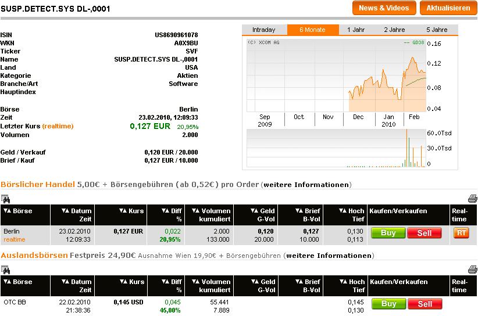
Task: Click the realtime label under Berlin row
Action: tap(15, 239)
